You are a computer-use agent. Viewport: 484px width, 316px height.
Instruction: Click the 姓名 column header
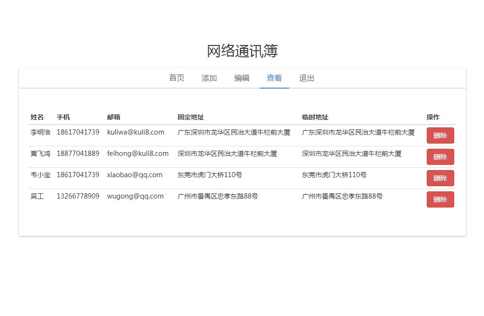pos(37,117)
